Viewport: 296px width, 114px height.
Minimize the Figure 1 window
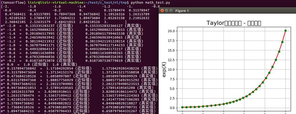click(x=166, y=11)
